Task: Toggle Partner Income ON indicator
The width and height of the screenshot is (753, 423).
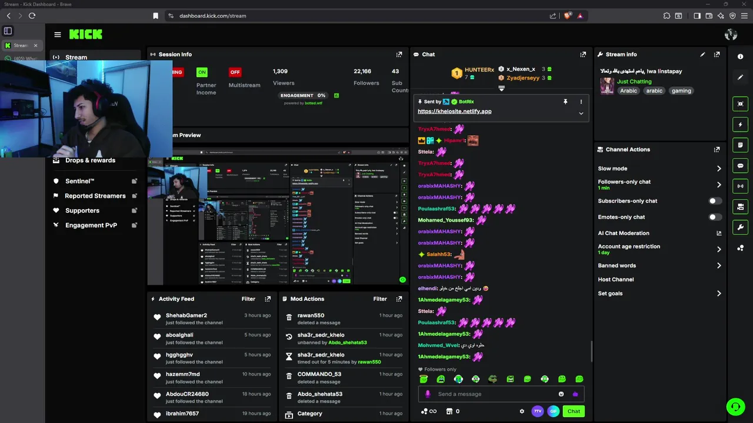Action: point(202,72)
